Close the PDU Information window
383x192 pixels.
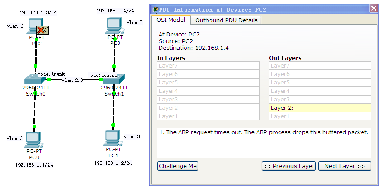tap(374, 9)
